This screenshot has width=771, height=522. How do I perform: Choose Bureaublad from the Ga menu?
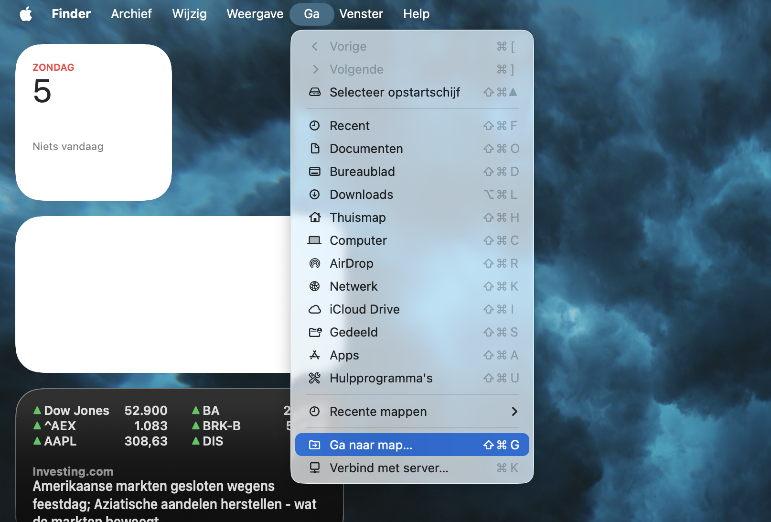(412, 172)
